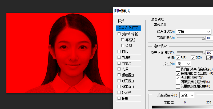The width and height of the screenshot is (213, 109).
Task: Toggle the 纹理 checkbox
Action: click(x=123, y=46)
